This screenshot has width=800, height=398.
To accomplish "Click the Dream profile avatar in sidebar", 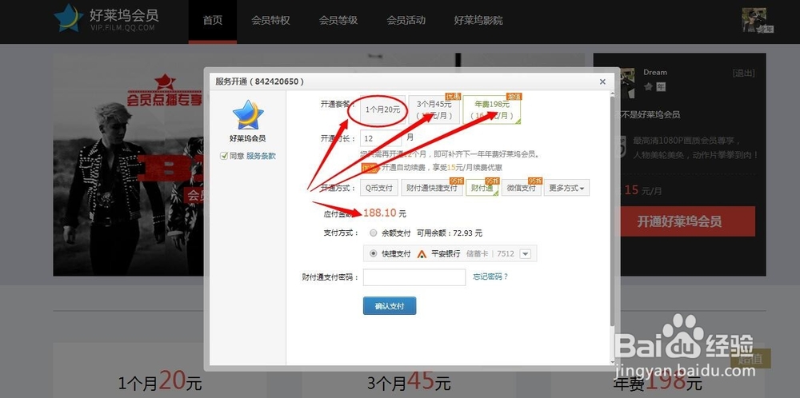I will point(626,84).
